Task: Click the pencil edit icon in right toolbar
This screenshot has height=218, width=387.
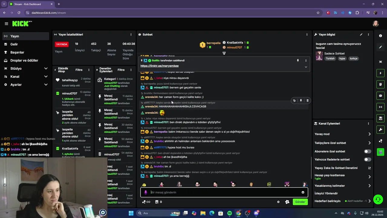Action: click(380, 47)
